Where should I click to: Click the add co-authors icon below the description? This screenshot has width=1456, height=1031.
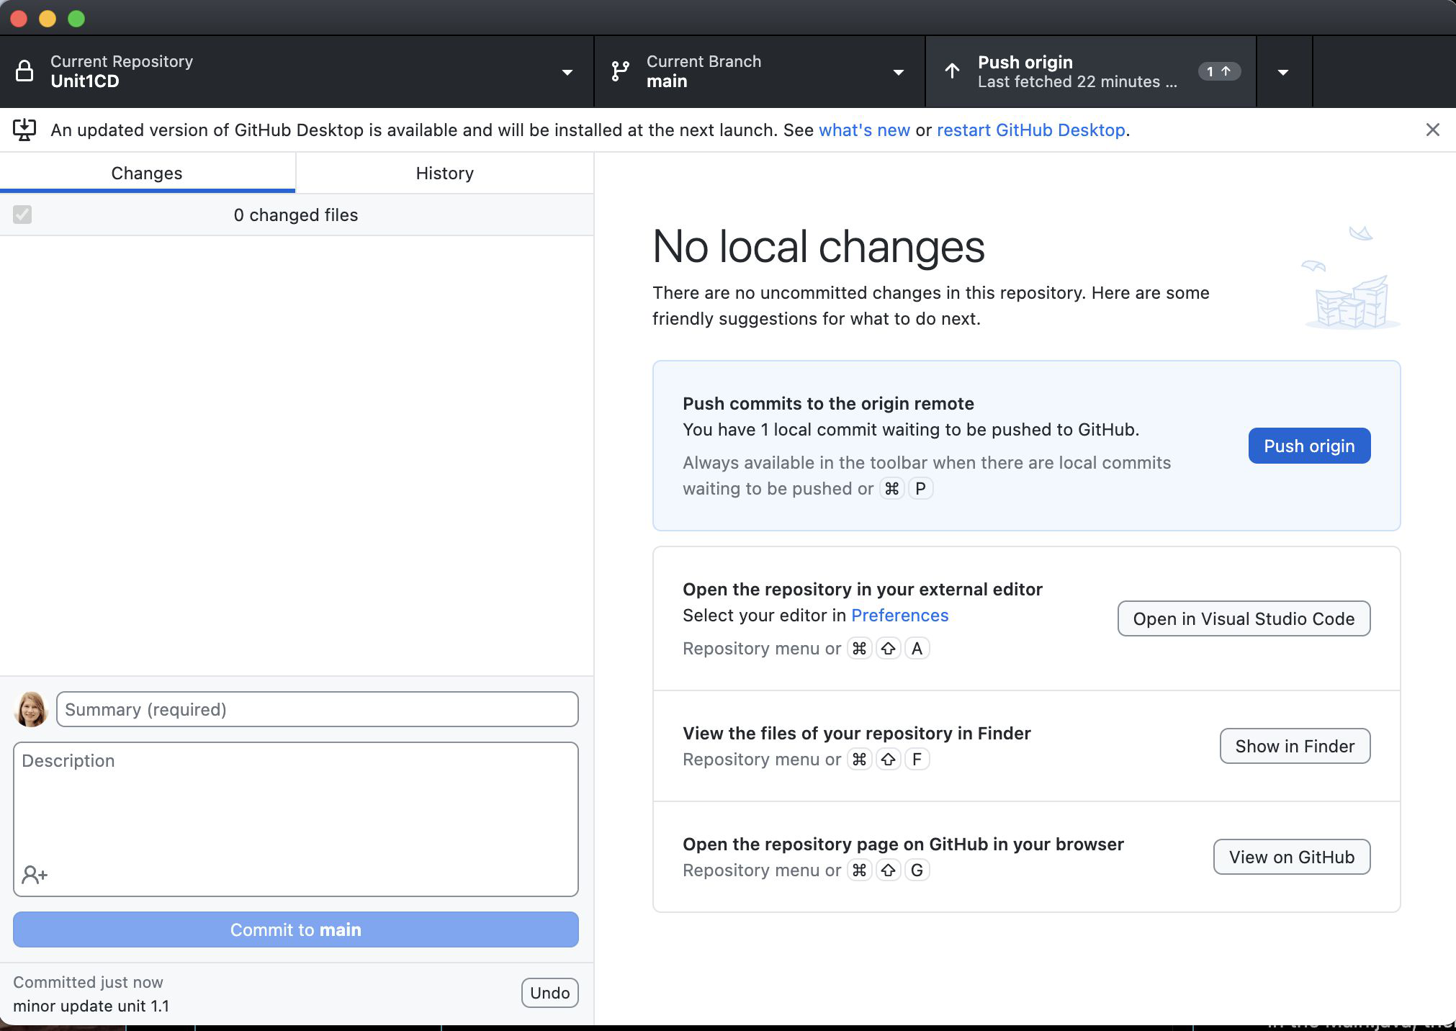(32, 875)
